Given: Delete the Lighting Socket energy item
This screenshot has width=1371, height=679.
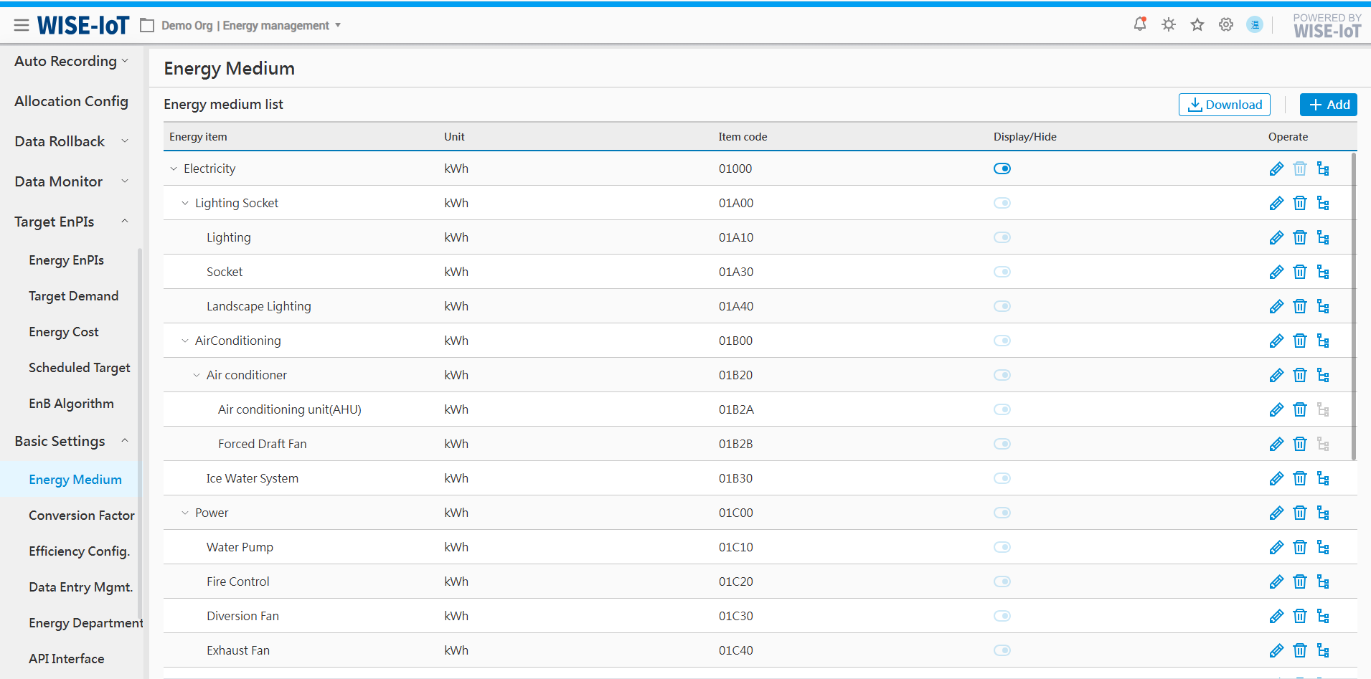Looking at the screenshot, I should (1299, 204).
